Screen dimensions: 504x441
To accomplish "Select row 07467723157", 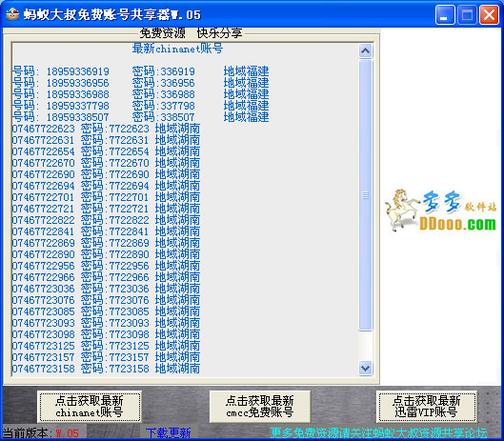I will coord(106,357).
